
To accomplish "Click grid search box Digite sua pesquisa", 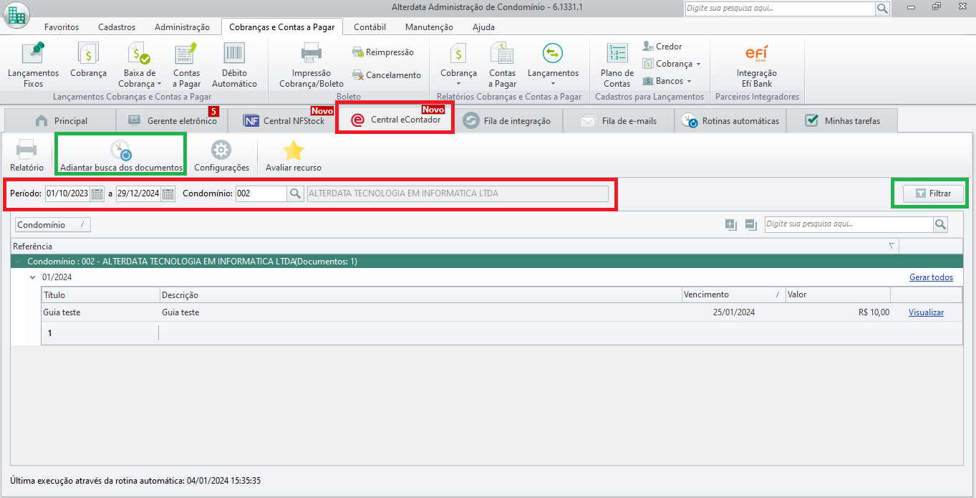I will [849, 224].
